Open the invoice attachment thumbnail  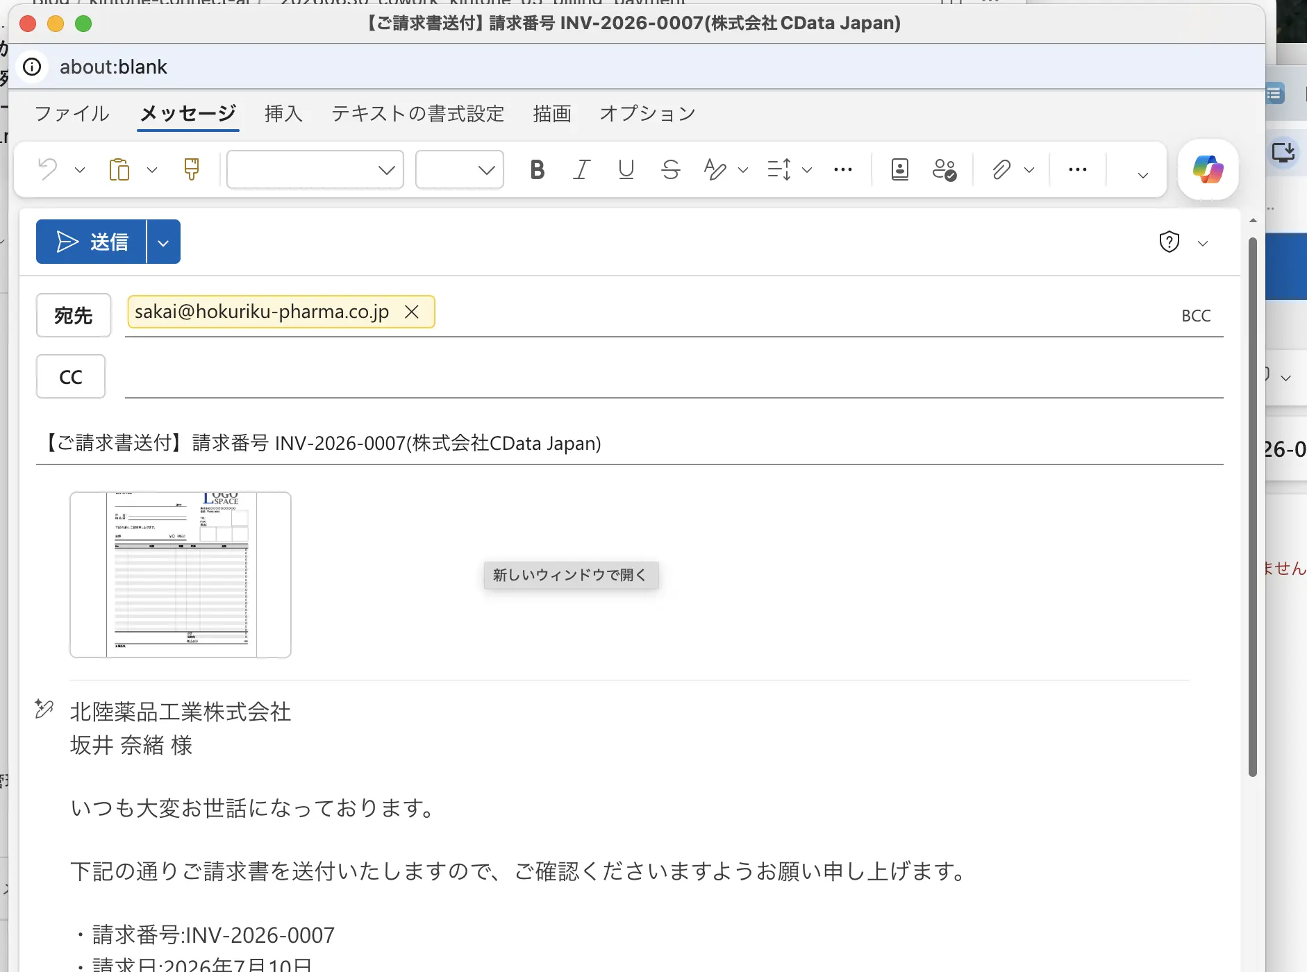point(181,575)
